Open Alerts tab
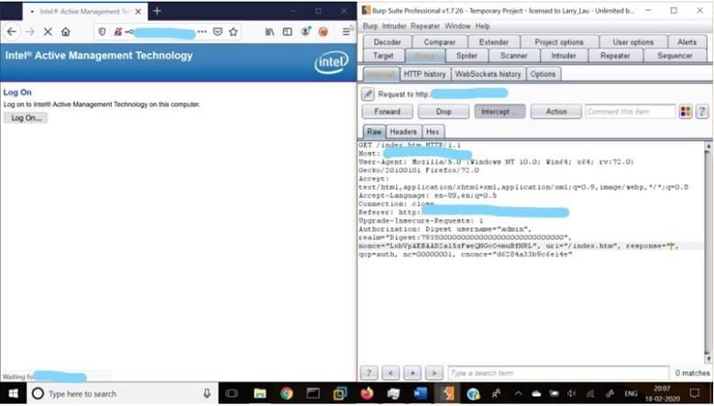 pyautogui.click(x=687, y=42)
